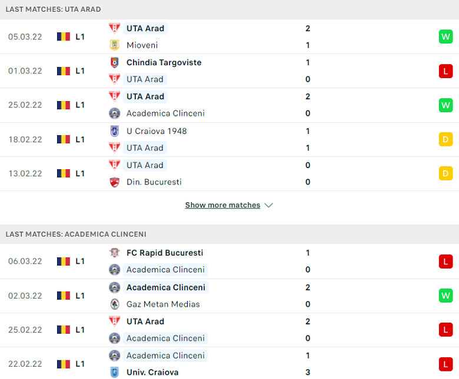This screenshot has width=459, height=379.
Task: Click the yellow D badge for the U Craiova 1948 match
Action: coord(445,139)
